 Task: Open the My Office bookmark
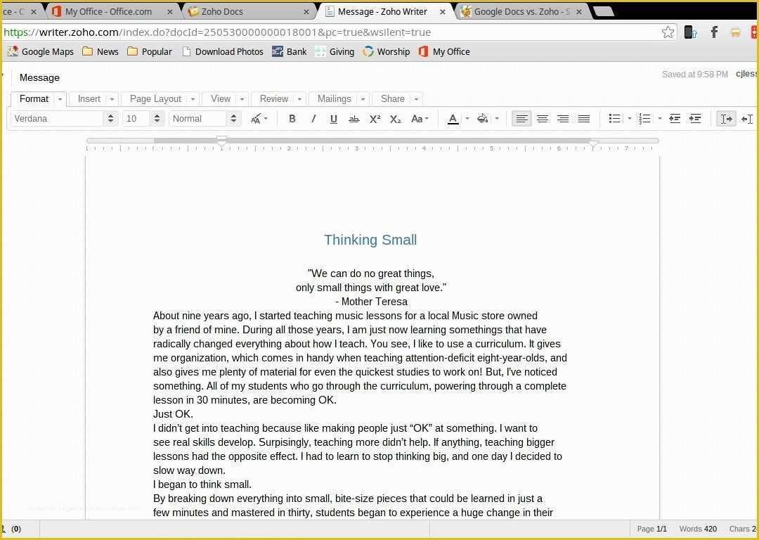point(444,52)
